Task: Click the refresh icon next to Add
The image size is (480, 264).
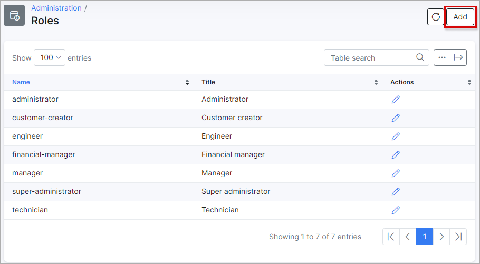Action: pos(435,17)
